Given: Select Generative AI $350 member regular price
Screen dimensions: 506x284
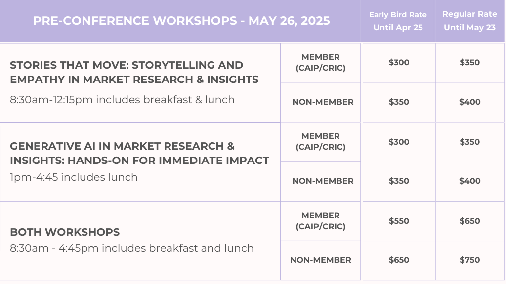Looking at the screenshot, I should pyautogui.click(x=469, y=142).
